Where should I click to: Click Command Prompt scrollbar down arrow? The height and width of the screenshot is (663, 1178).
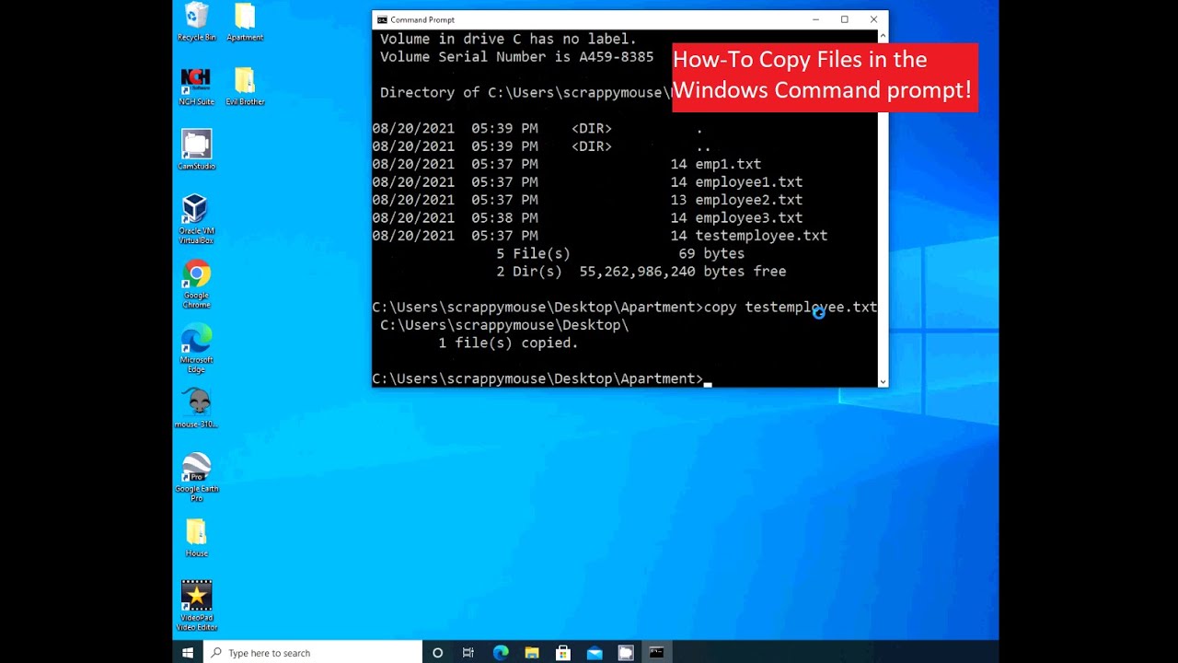pos(883,381)
